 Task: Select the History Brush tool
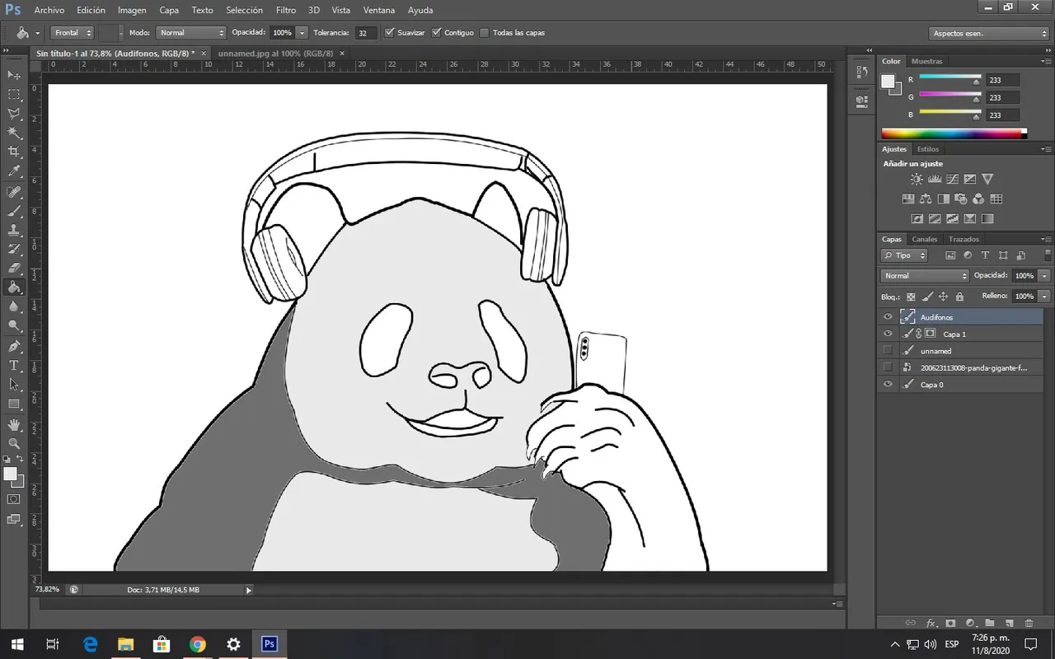pyautogui.click(x=14, y=249)
